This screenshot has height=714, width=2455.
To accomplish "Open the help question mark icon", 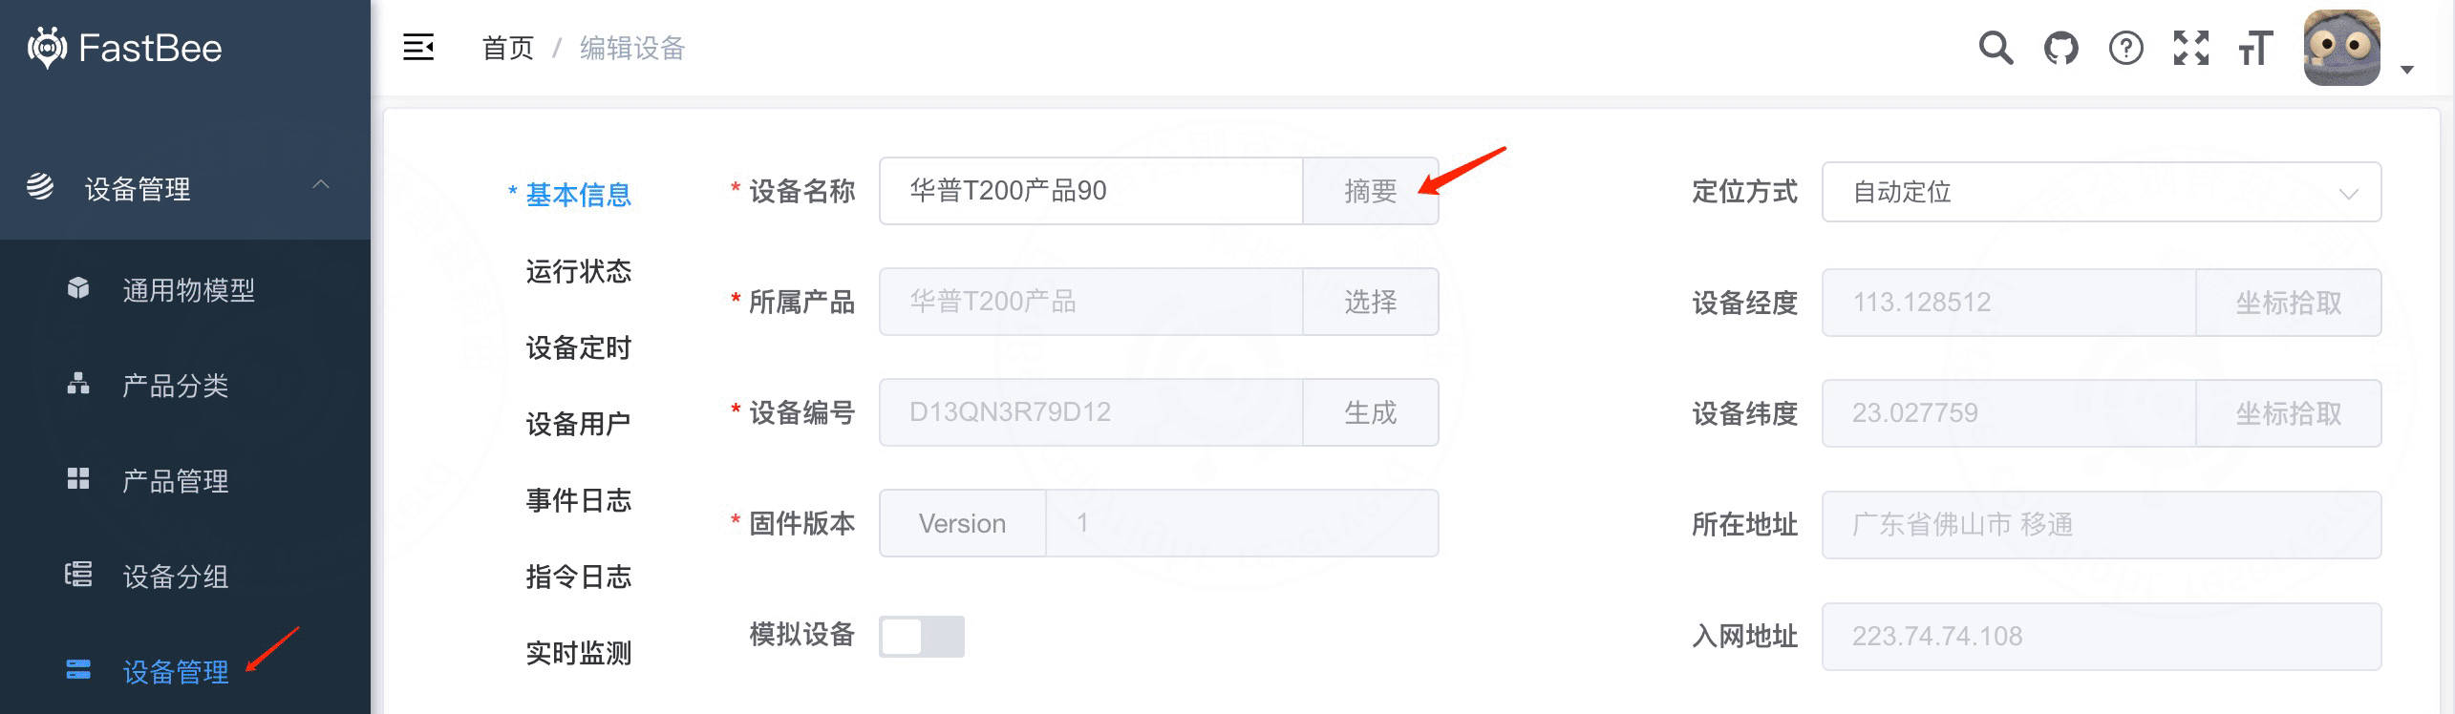I will 2125,47.
